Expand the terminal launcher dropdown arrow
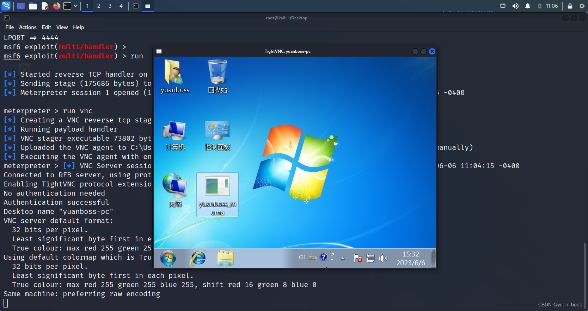 click(75, 6)
